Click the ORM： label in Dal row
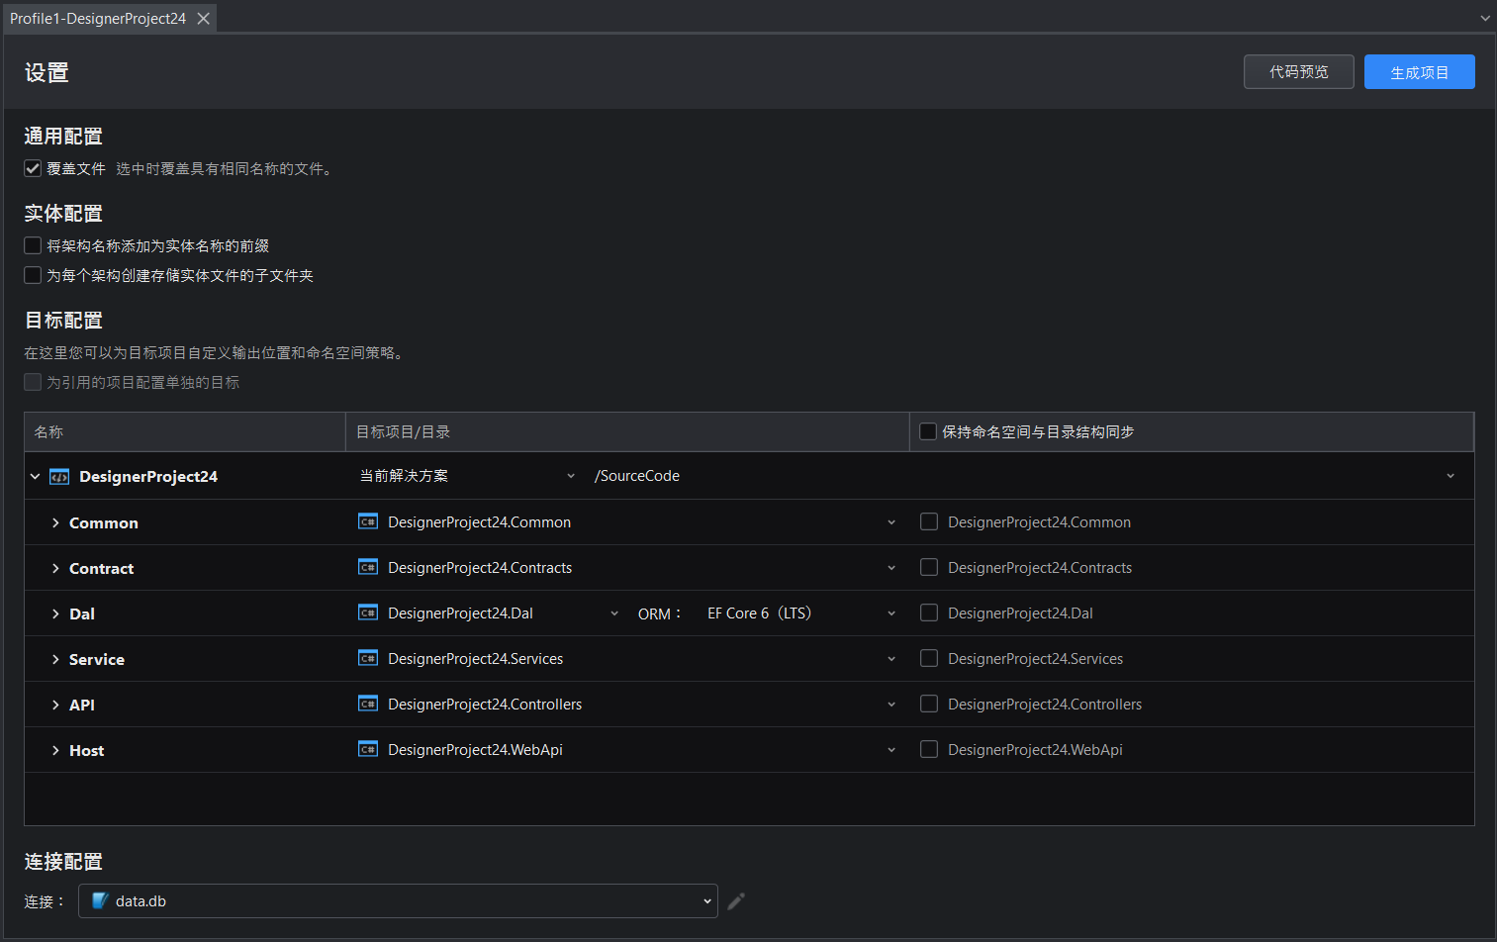 click(660, 613)
